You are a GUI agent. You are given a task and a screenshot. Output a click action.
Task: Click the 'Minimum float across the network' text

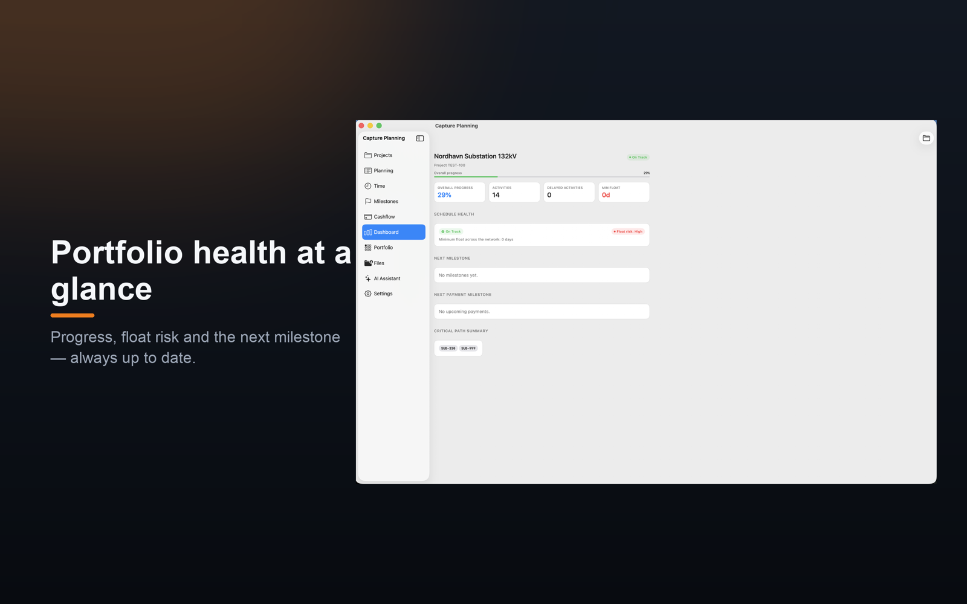click(476, 240)
